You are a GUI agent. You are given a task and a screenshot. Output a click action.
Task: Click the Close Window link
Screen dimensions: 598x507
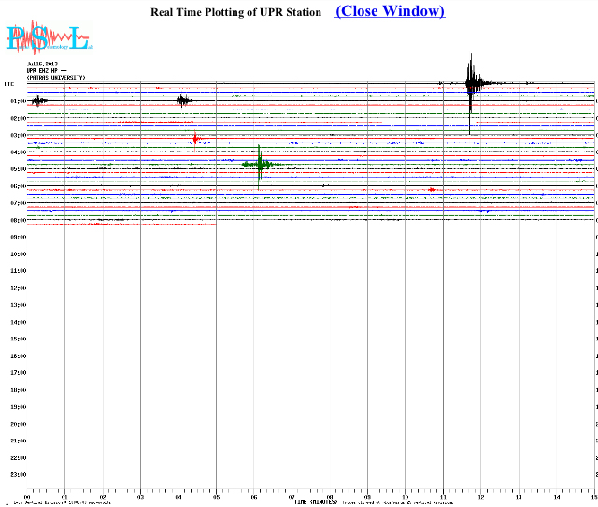point(390,11)
